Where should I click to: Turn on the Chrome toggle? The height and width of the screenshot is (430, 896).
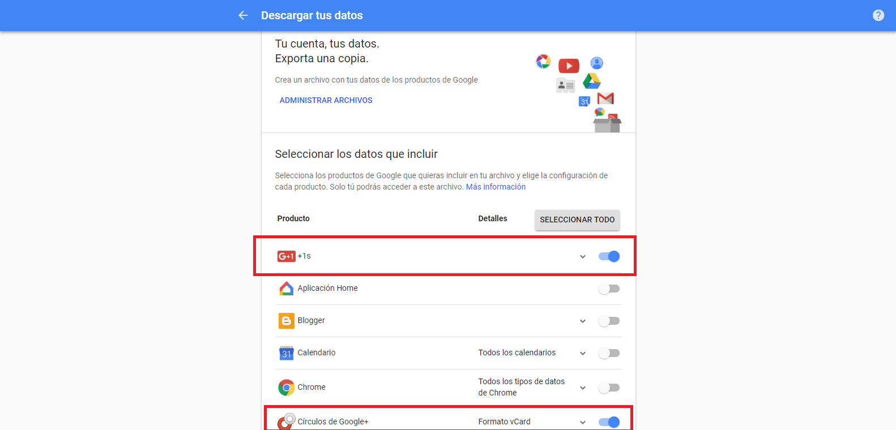[x=609, y=388]
